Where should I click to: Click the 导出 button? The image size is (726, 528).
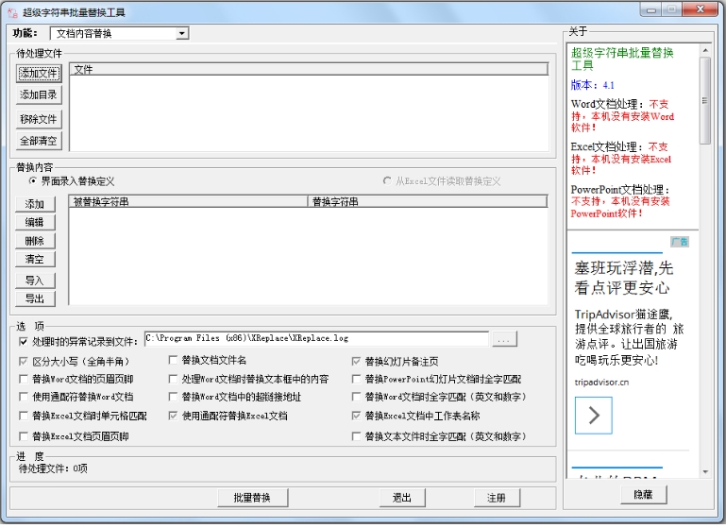point(35,298)
